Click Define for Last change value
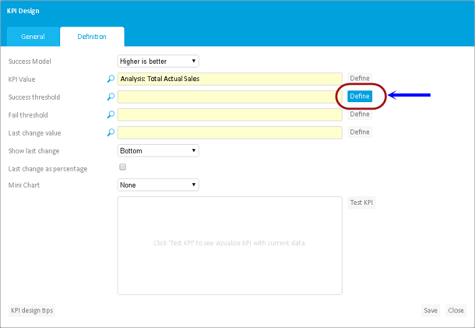Screen dimensions: 475x328 (359, 132)
